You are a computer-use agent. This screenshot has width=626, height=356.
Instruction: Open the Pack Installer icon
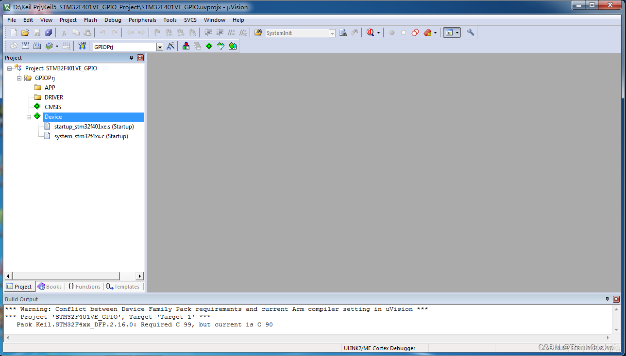[233, 46]
